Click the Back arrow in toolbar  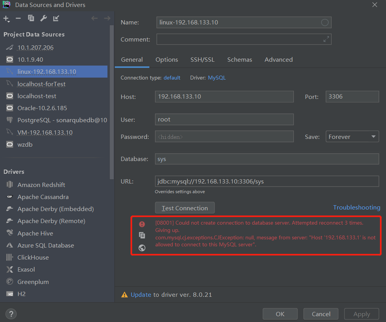(94, 18)
